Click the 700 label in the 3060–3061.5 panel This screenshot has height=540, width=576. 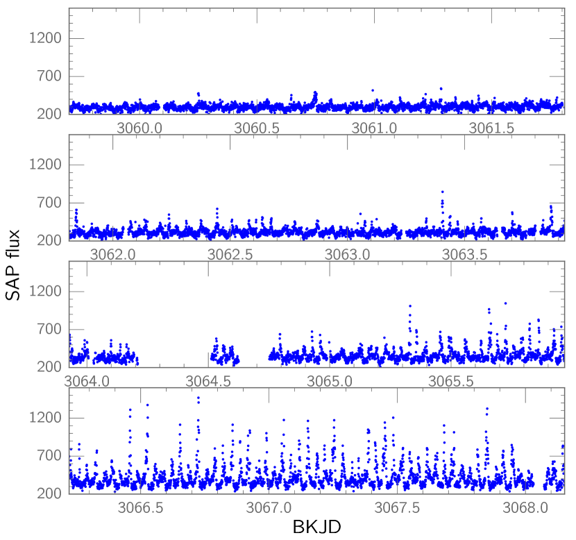click(x=49, y=76)
